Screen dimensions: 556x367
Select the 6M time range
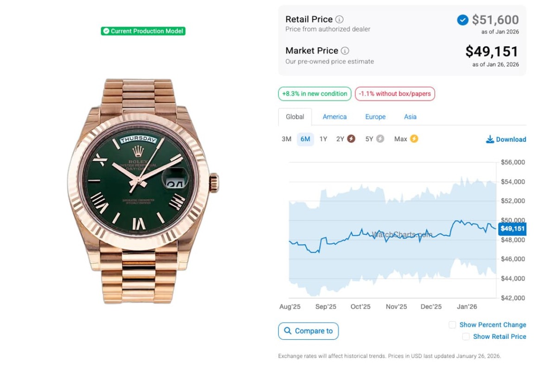click(305, 139)
